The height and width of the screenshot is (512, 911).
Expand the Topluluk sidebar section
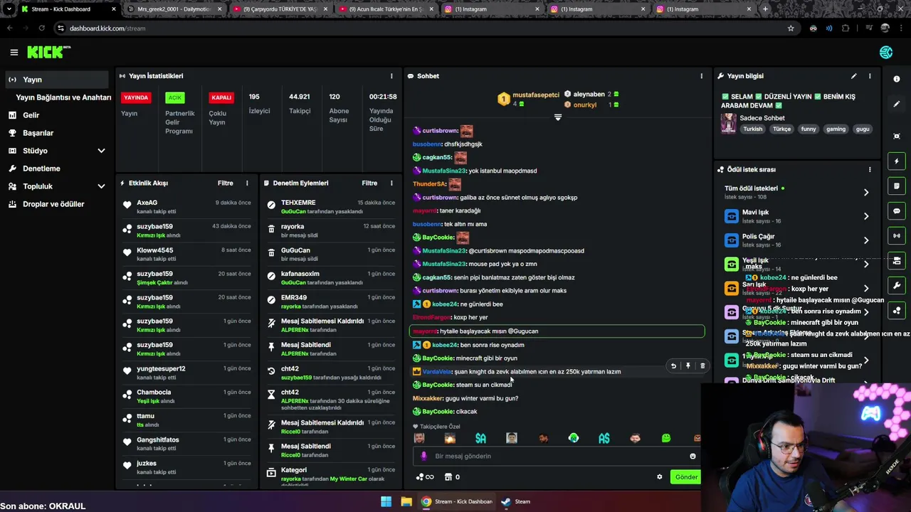point(101,186)
